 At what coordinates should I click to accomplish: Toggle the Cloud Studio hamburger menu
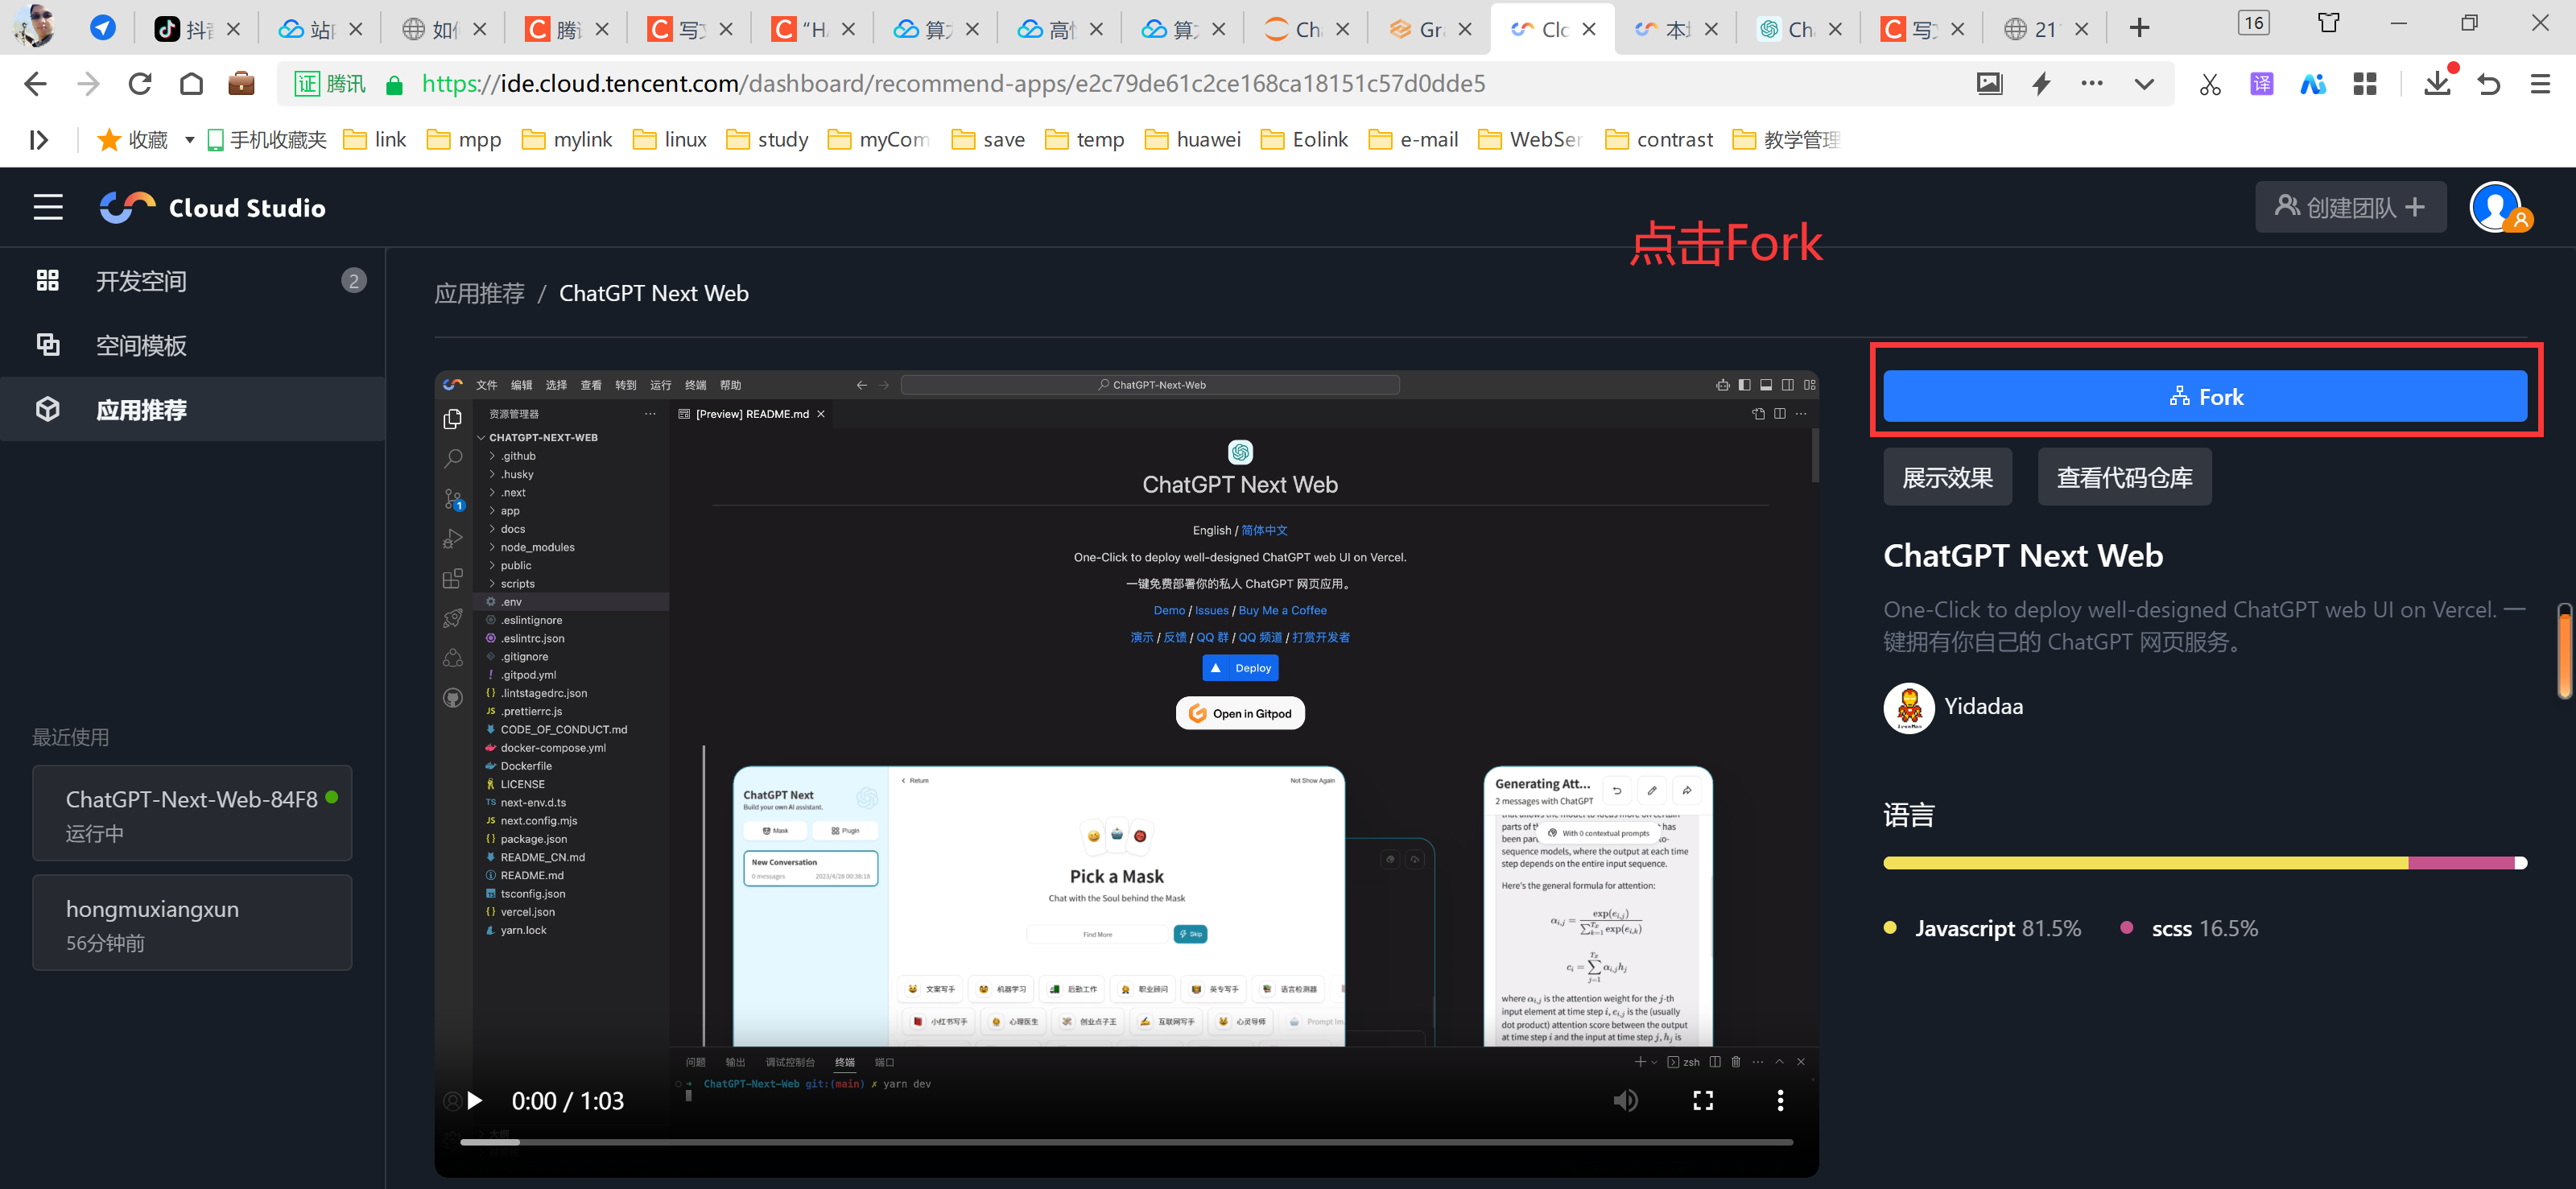click(x=48, y=207)
